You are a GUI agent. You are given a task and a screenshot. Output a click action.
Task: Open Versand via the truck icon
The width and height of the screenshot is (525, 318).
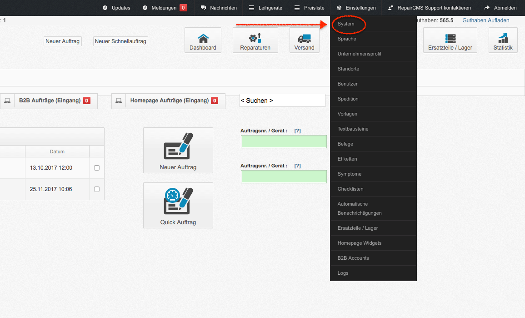tap(305, 39)
